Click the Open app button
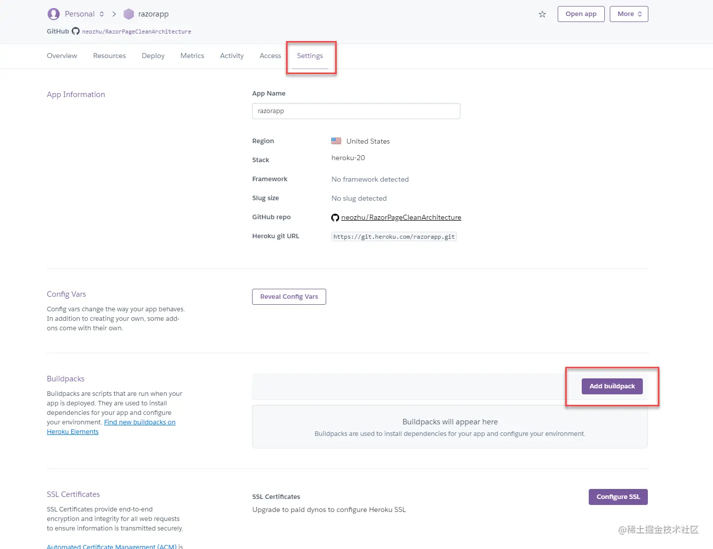 pyautogui.click(x=581, y=14)
